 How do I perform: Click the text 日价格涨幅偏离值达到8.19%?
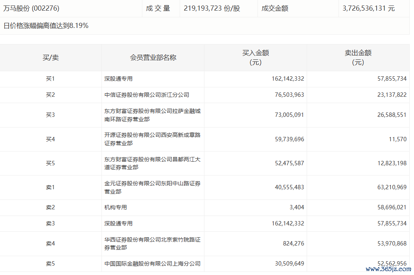click(46, 26)
